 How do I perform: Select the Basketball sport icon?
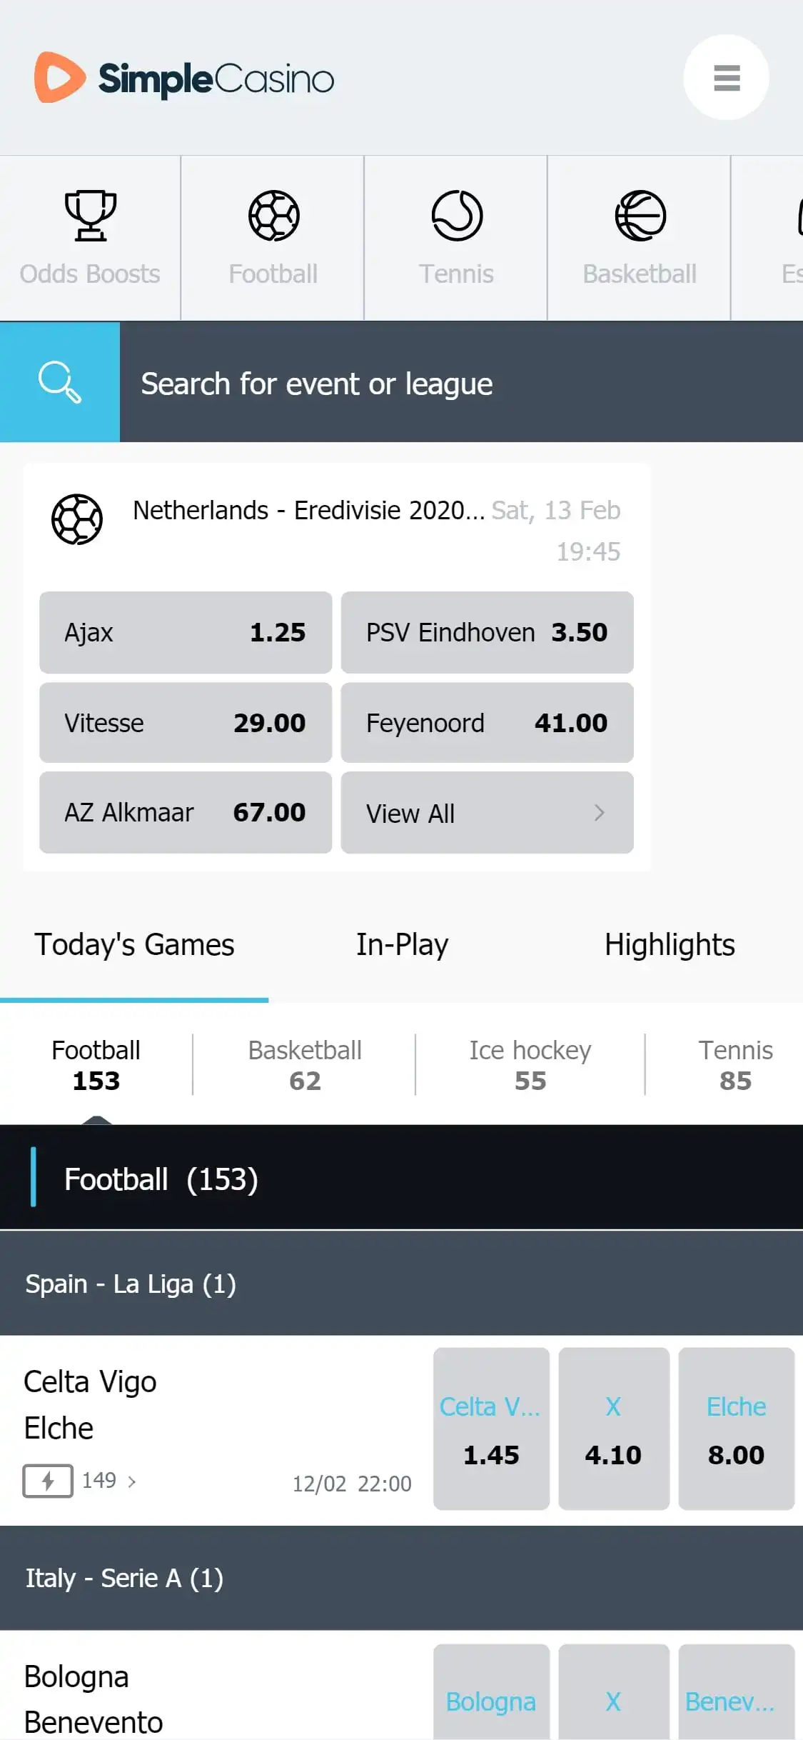click(x=640, y=215)
